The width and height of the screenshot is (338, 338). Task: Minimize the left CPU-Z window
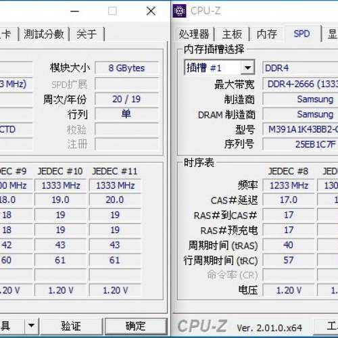74,11
